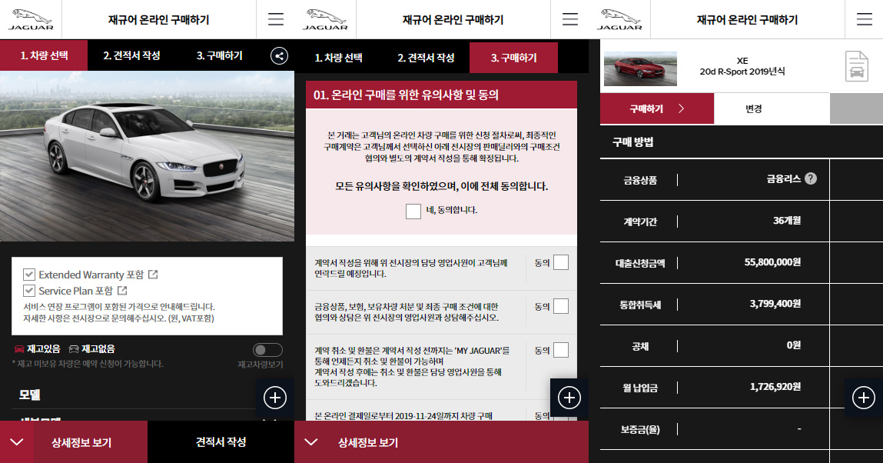This screenshot has height=463, width=883.
Task: Open the hamburger menu in the middle panel
Action: [570, 19]
